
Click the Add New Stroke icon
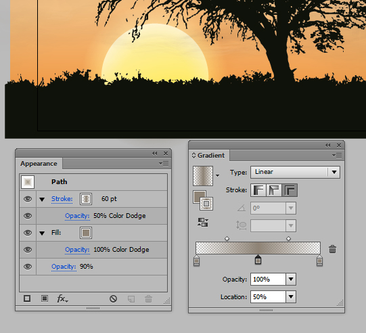[27, 298]
